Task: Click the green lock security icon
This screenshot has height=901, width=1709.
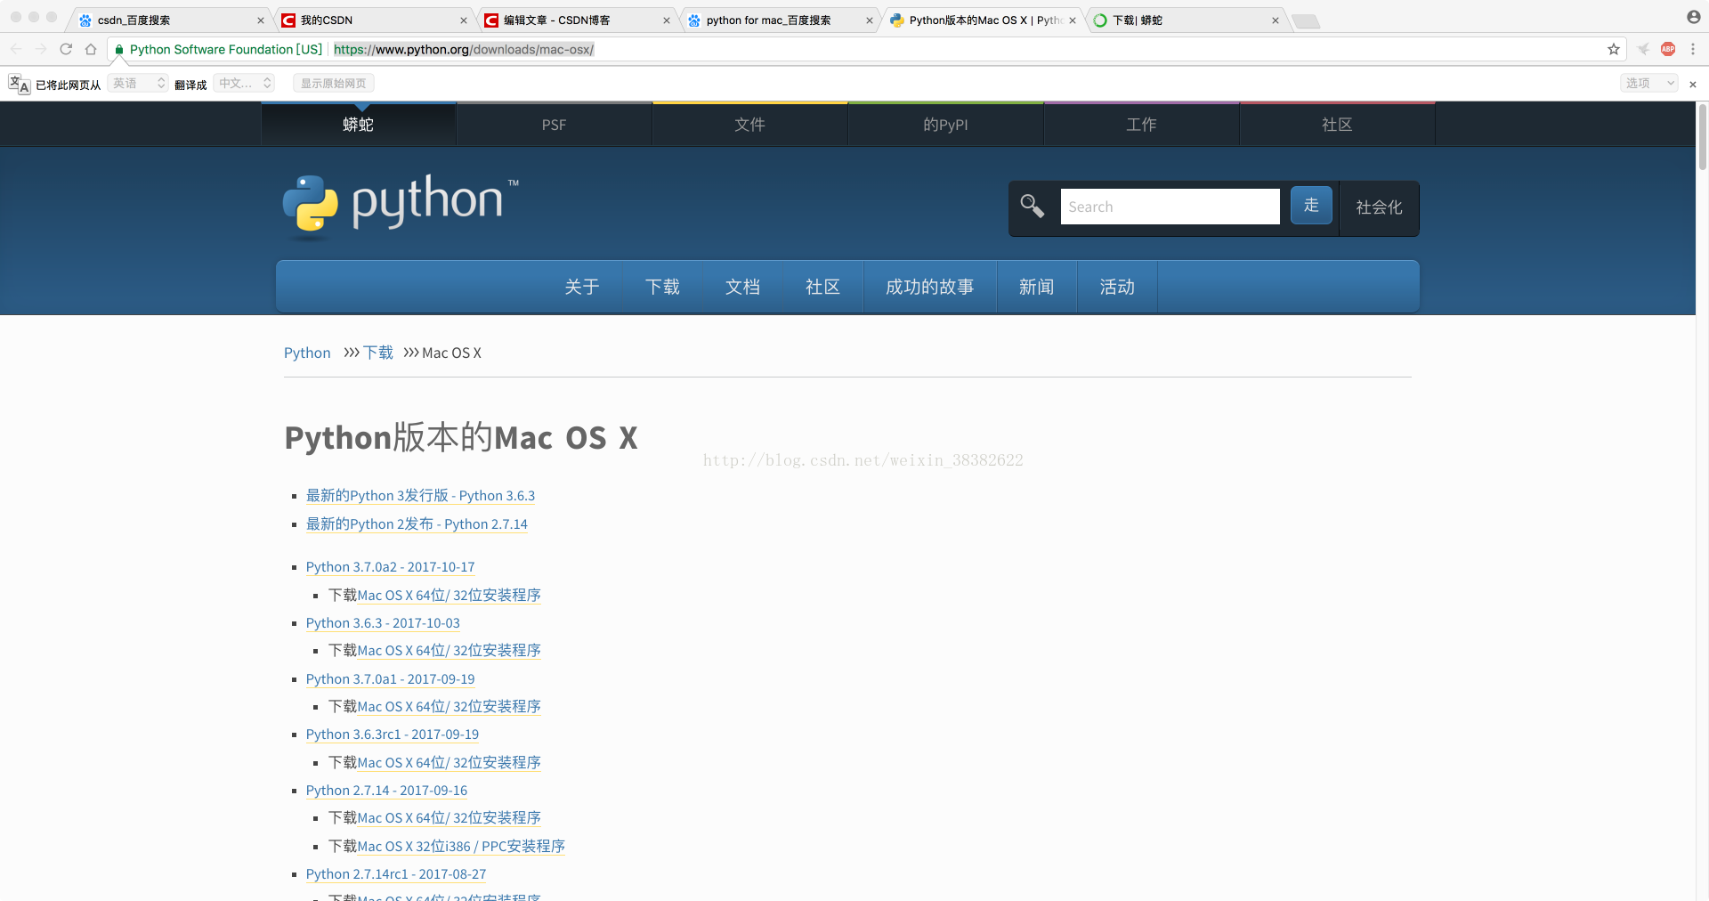Action: 119,49
